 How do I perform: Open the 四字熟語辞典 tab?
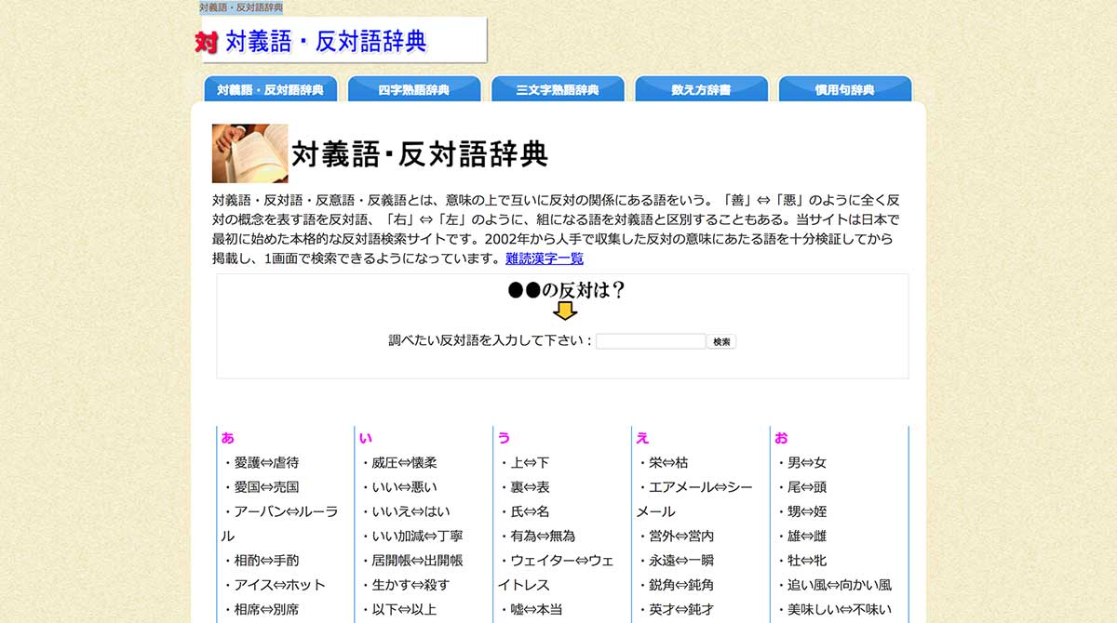(413, 89)
